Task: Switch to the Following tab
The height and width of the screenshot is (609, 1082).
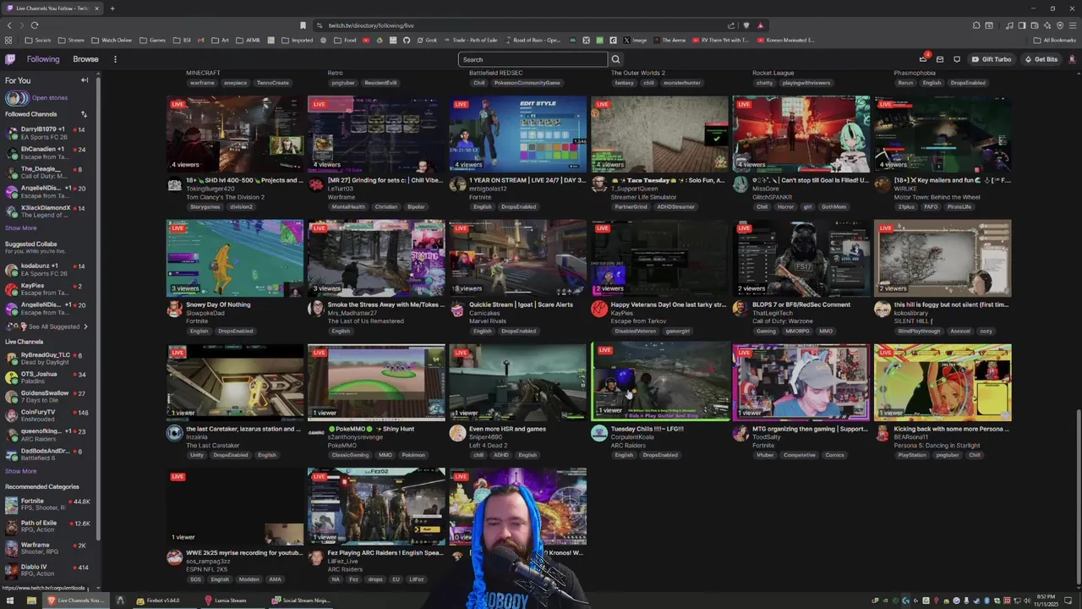Action: click(43, 59)
